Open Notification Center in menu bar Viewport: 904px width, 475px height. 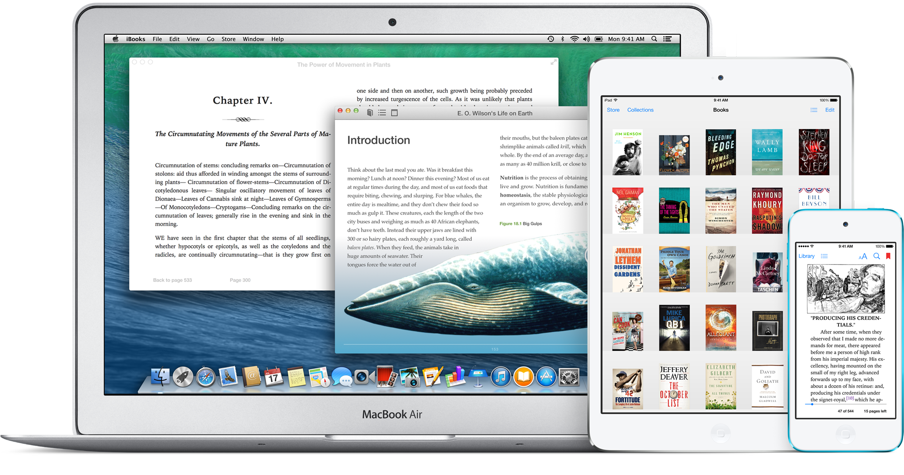(x=667, y=39)
